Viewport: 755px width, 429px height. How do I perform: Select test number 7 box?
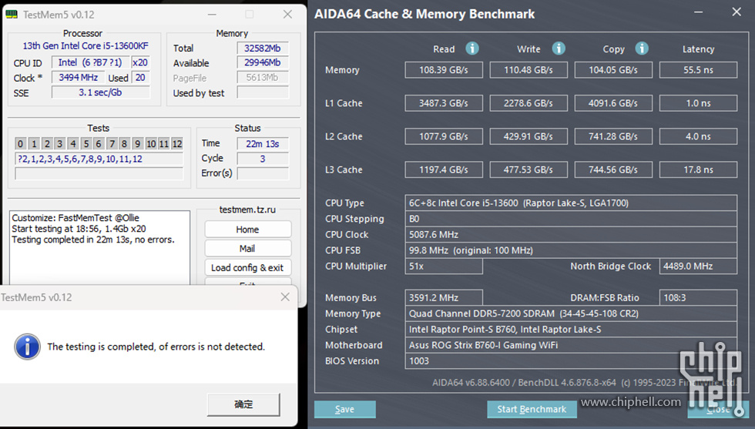click(112, 143)
